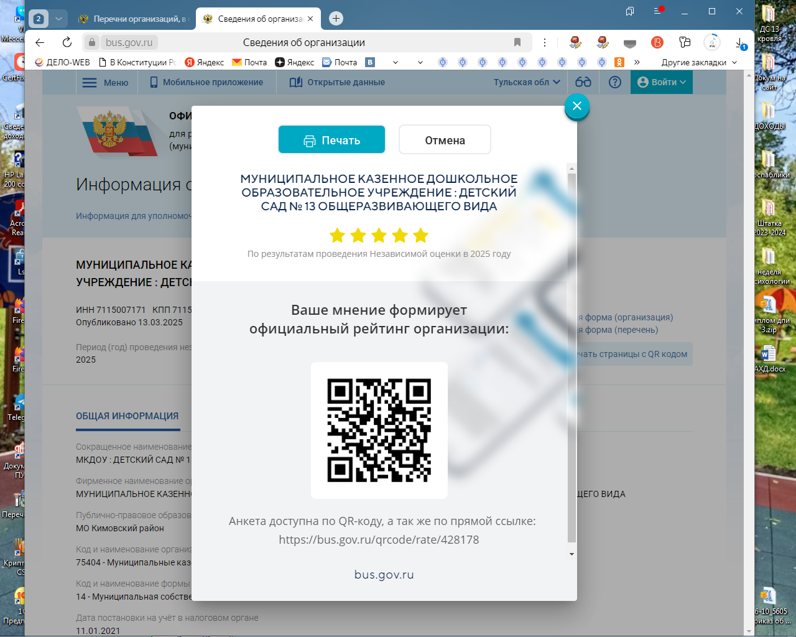The height and width of the screenshot is (637, 796).
Task: Enable visually impaired mode glasses icon
Action: point(583,82)
